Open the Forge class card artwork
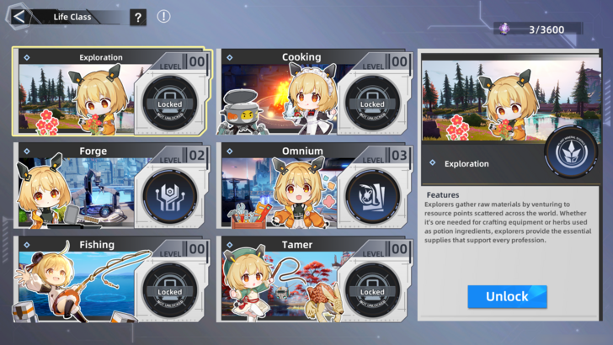Image resolution: width=613 pixels, height=345 pixels. pos(77,192)
